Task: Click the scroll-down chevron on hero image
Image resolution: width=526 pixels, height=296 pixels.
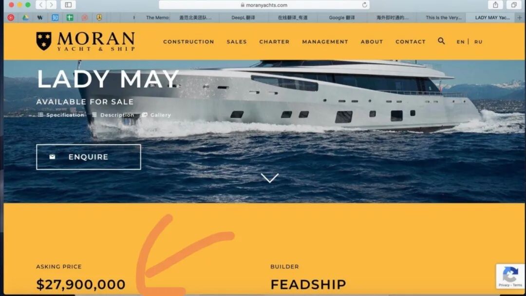Action: 270,178
